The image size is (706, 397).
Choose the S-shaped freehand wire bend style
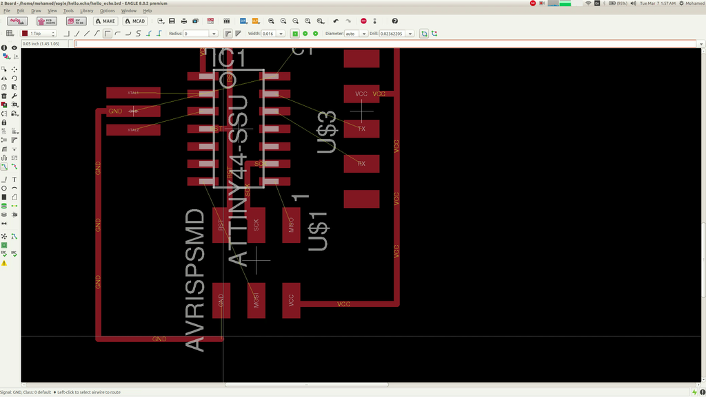pyautogui.click(x=138, y=34)
